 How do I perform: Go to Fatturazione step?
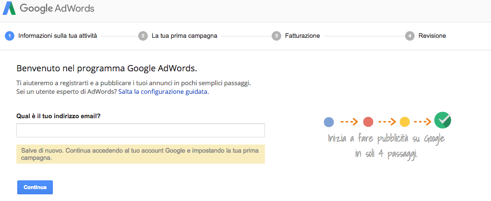[302, 36]
